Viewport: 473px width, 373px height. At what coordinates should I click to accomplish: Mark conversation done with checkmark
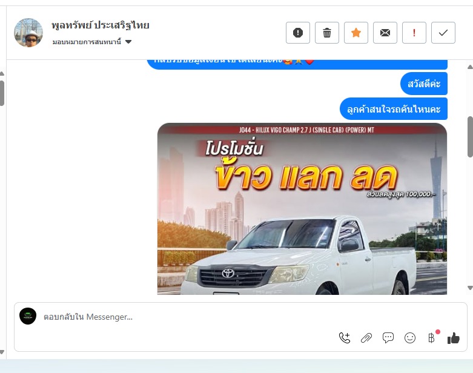click(x=443, y=33)
